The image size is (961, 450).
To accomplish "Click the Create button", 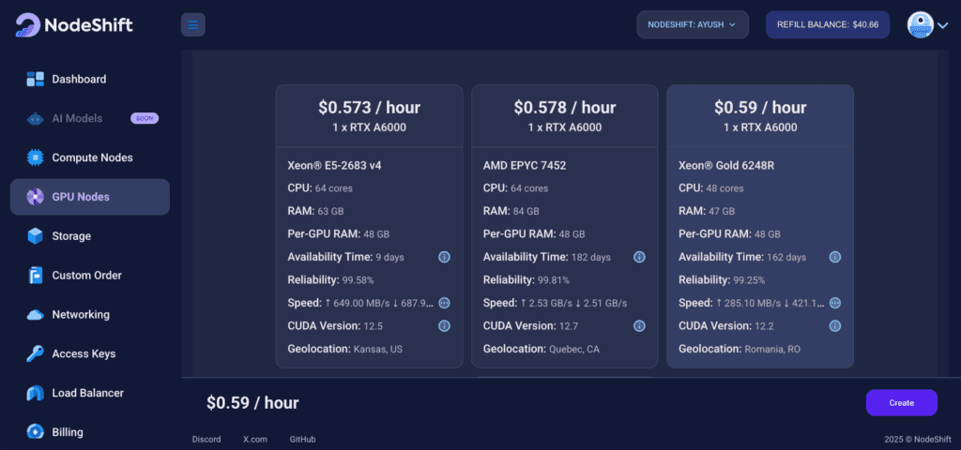I will (902, 403).
